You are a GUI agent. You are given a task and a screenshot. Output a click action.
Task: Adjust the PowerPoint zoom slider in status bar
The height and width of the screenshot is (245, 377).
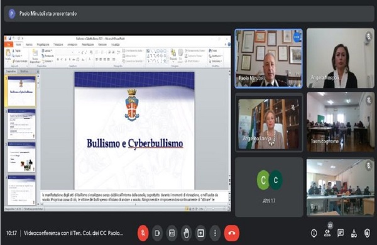coord(214,209)
